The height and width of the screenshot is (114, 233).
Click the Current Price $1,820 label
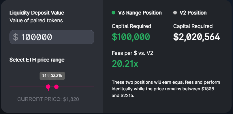tap(48, 99)
